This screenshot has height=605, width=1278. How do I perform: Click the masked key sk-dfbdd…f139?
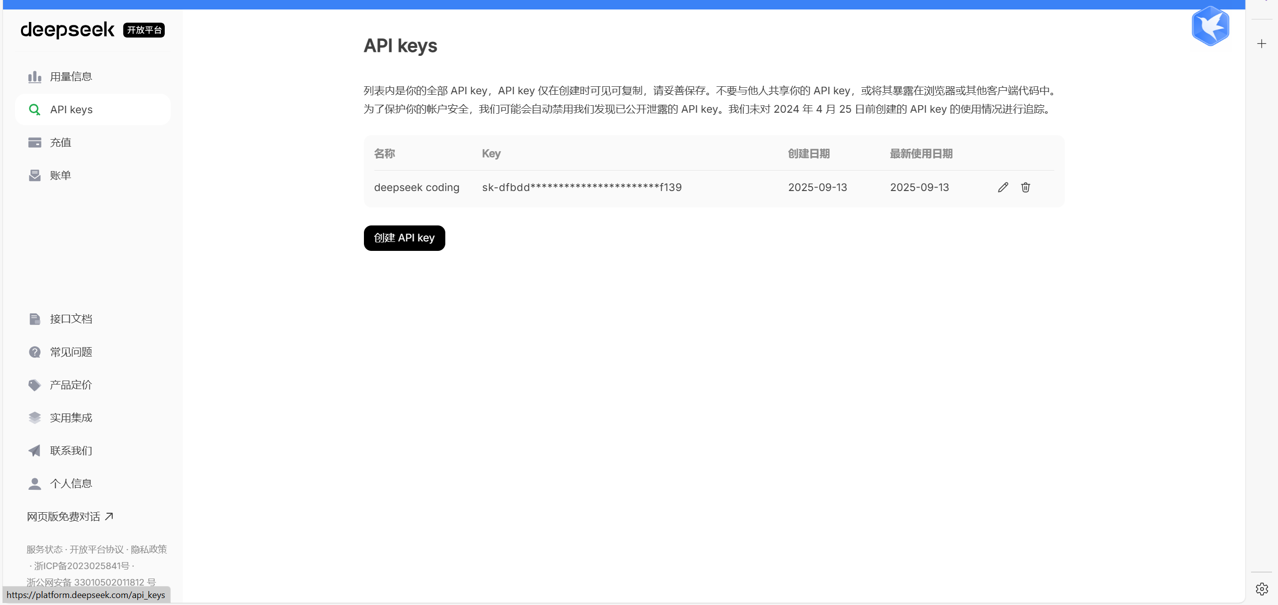[x=582, y=188]
